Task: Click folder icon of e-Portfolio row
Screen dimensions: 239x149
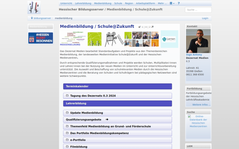Action: tap(67, 140)
